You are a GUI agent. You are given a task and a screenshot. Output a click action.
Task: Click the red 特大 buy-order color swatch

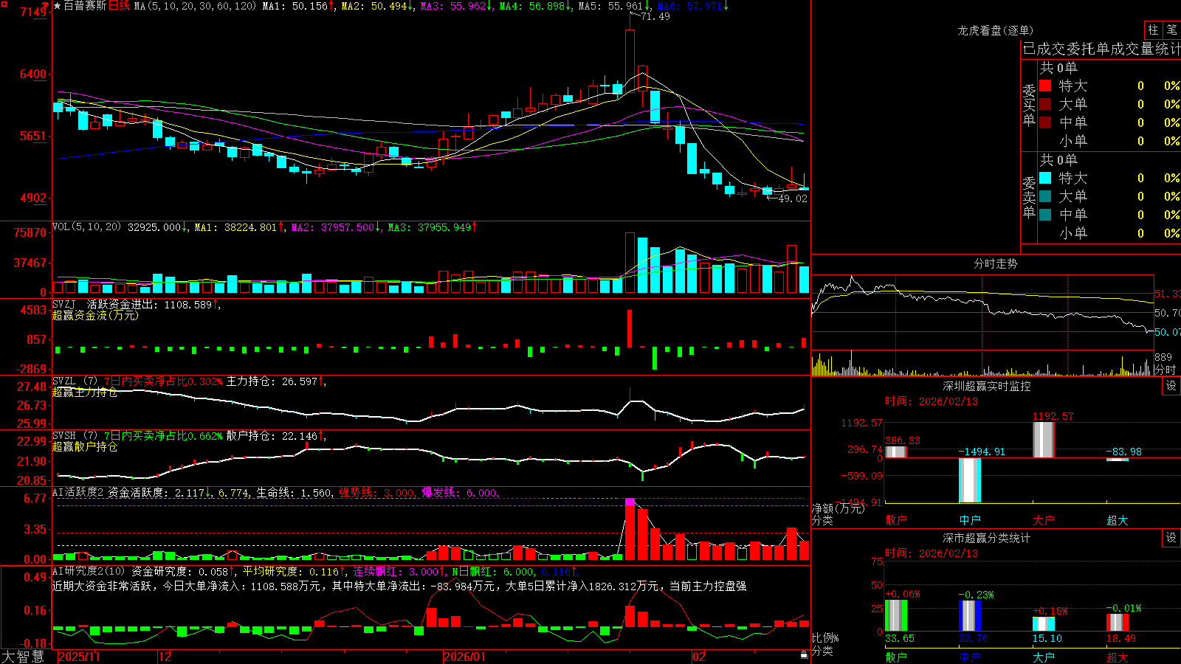point(1045,86)
